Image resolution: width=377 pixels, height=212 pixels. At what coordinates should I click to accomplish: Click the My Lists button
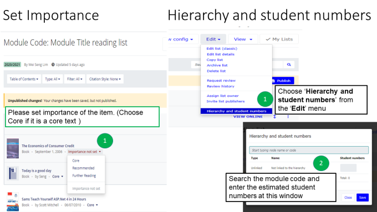[279, 39]
